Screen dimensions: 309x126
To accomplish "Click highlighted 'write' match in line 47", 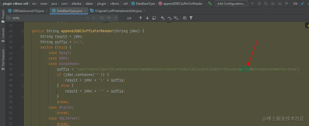I will coord(245,69).
